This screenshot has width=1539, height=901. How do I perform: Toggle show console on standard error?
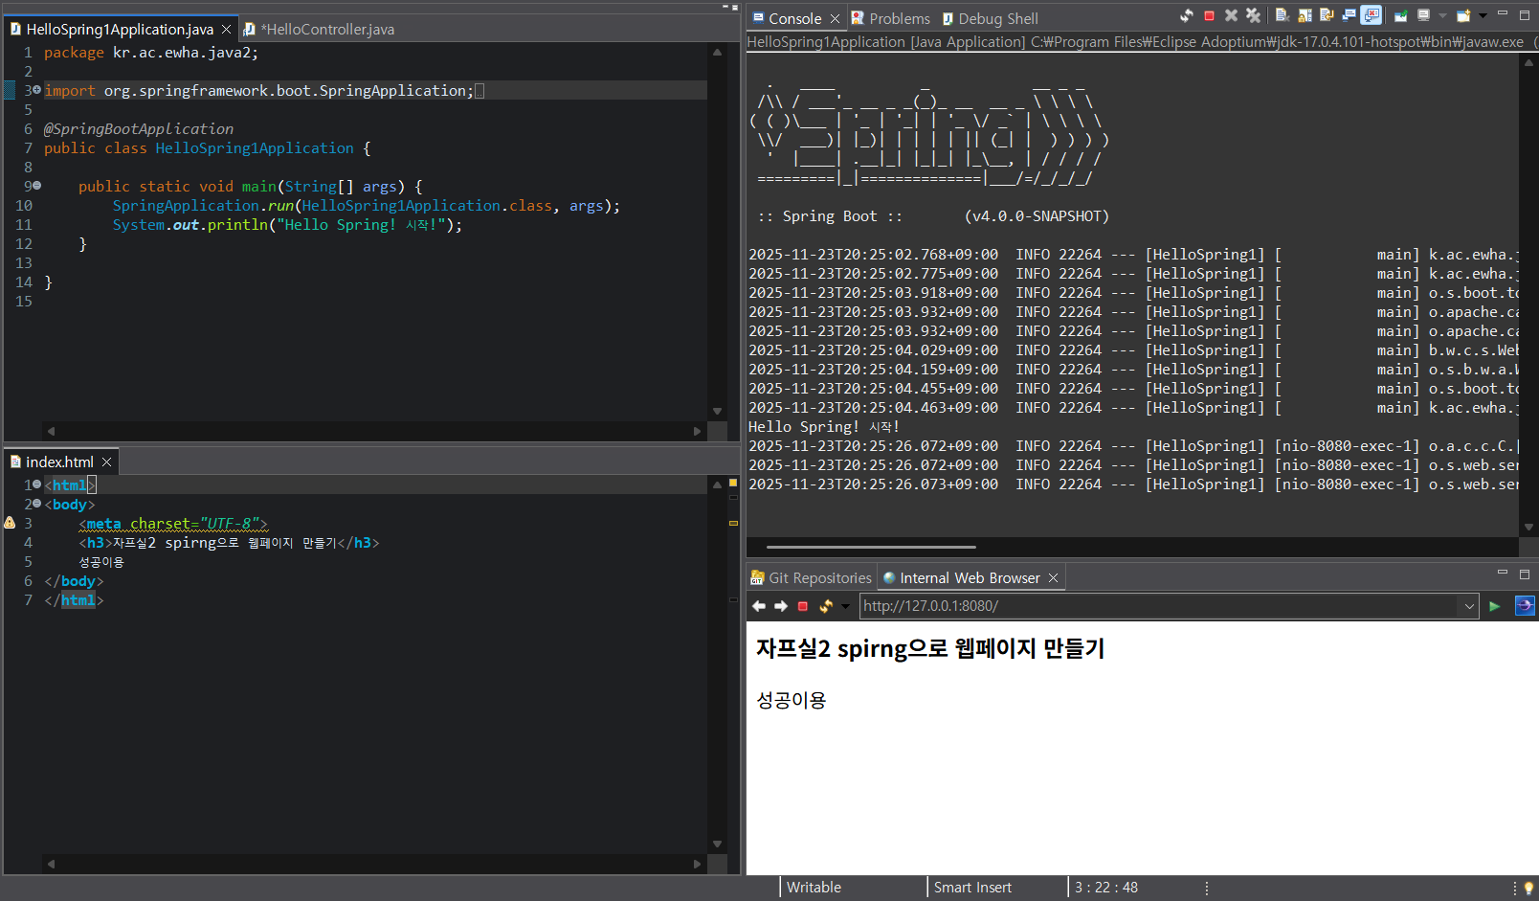tap(1371, 15)
